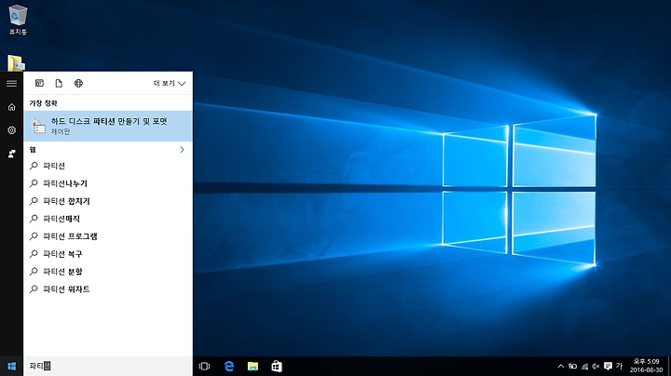Filter results by apps icon
The image size is (671, 376).
pyautogui.click(x=39, y=84)
